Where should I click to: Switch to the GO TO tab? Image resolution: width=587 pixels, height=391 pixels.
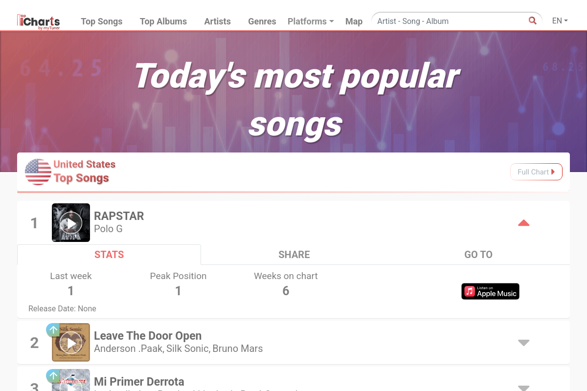click(x=478, y=255)
